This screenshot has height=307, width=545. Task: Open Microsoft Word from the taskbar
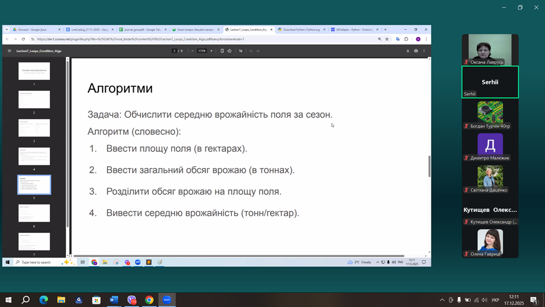[x=114, y=300]
